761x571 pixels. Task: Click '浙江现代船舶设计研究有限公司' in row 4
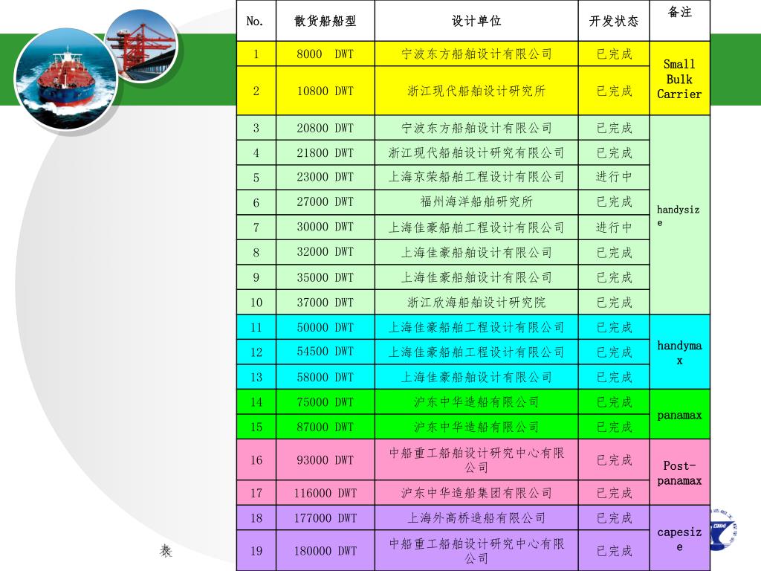tap(476, 153)
